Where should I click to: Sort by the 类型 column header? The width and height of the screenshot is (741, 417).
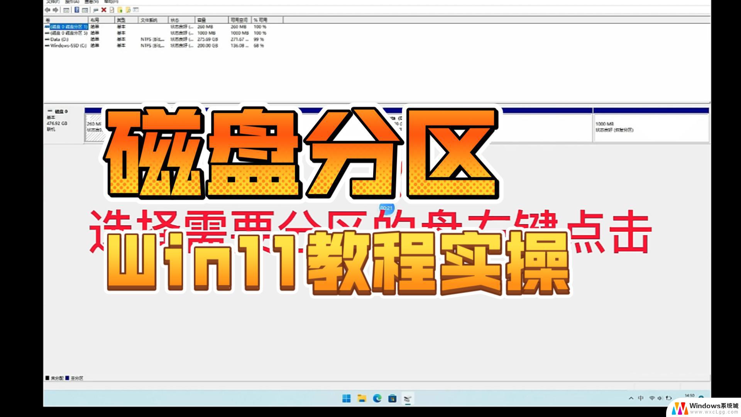point(126,20)
